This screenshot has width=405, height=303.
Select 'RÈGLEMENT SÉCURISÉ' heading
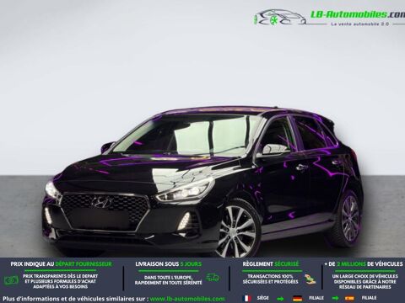271,264
